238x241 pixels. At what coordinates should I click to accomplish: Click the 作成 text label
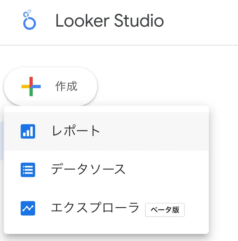pyautogui.click(x=66, y=87)
